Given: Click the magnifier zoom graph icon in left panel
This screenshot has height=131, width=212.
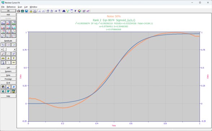Looking at the screenshot, I should pos(3,62).
